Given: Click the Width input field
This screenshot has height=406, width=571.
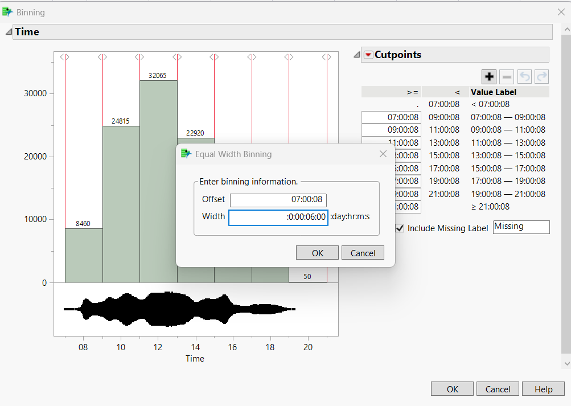Looking at the screenshot, I should (x=278, y=218).
